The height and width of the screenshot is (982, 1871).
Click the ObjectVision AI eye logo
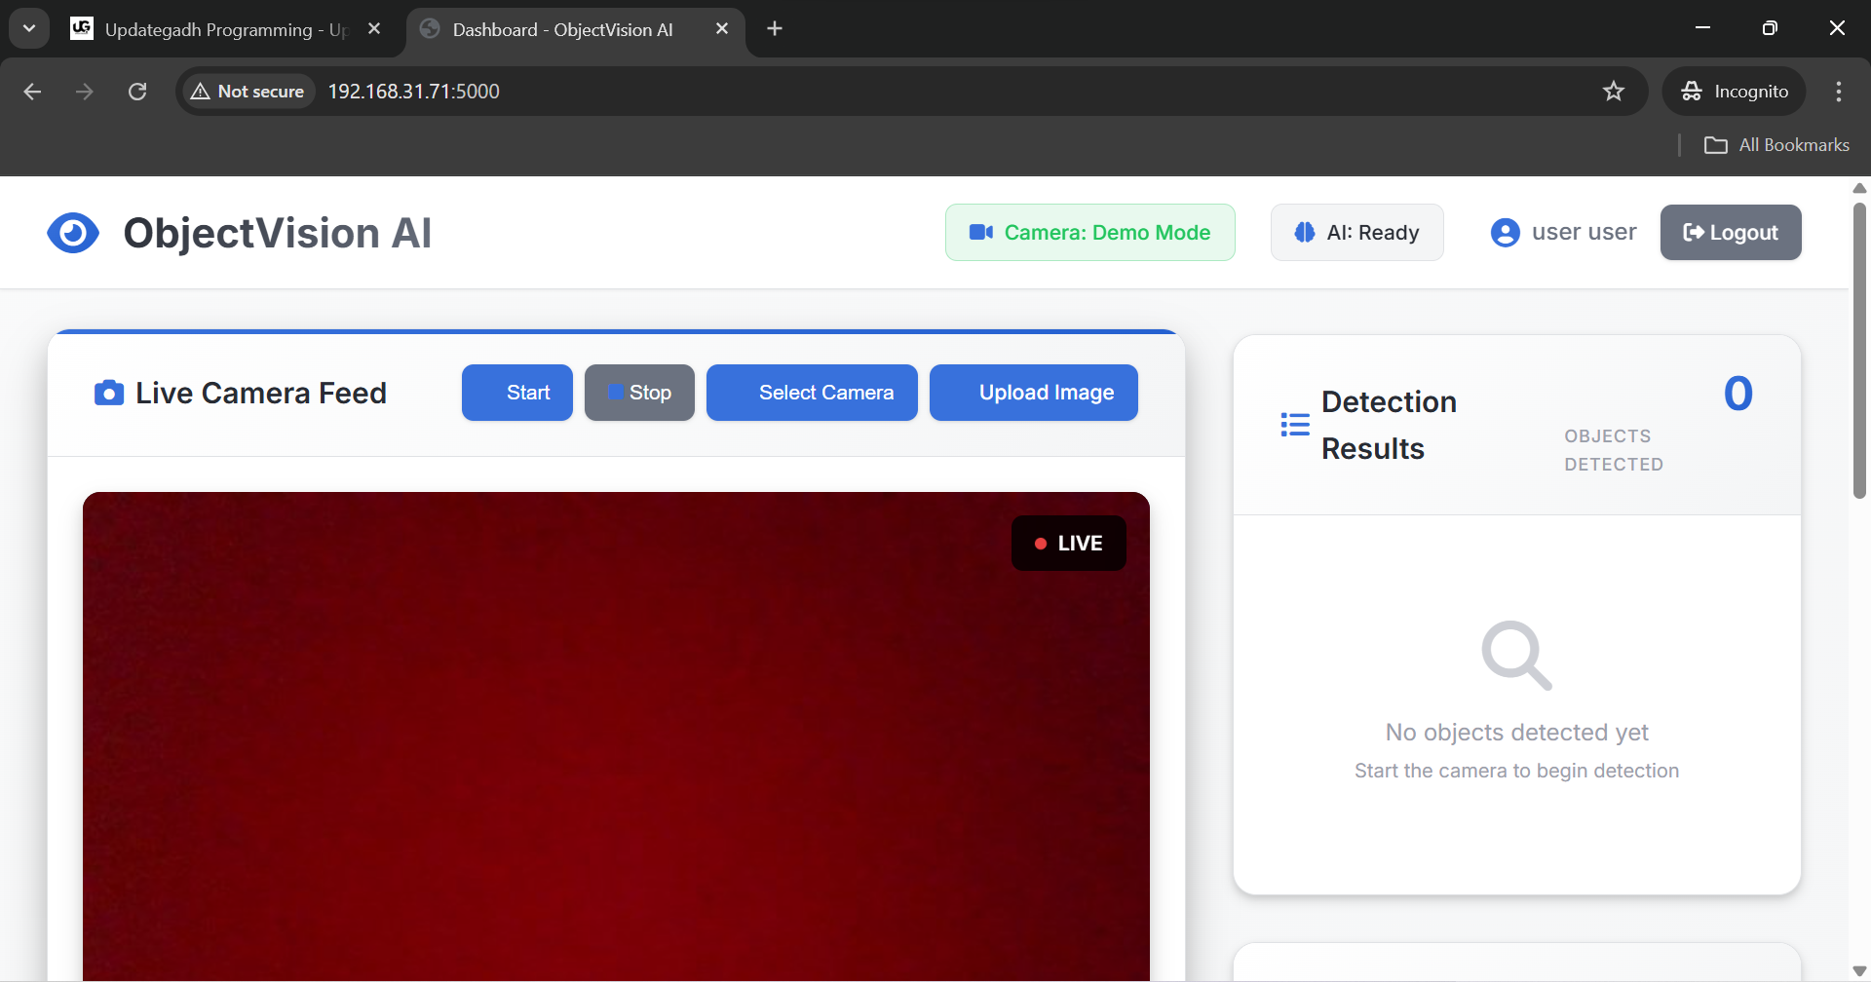coord(73,233)
